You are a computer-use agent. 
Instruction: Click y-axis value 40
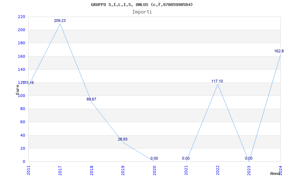click(22, 135)
